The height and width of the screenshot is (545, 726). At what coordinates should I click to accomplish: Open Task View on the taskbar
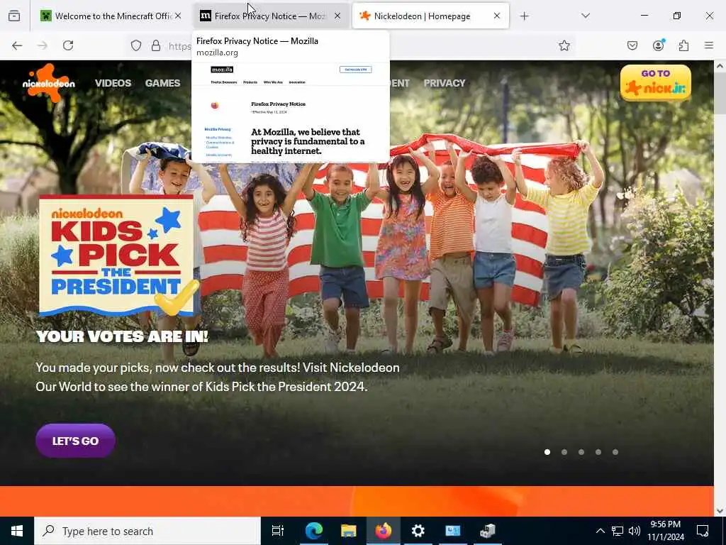[x=278, y=531]
